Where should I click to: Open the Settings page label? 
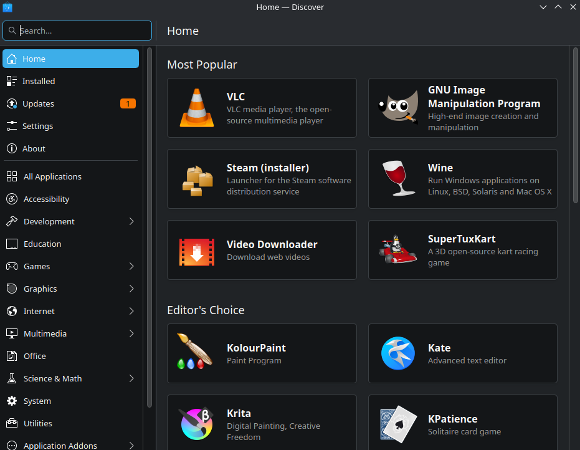pos(38,126)
